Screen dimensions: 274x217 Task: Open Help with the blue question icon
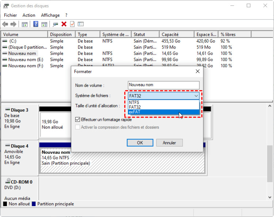point(36,24)
